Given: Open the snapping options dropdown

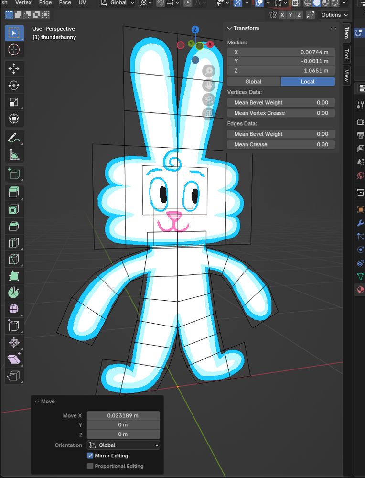Looking at the screenshot, I should coord(173,3).
